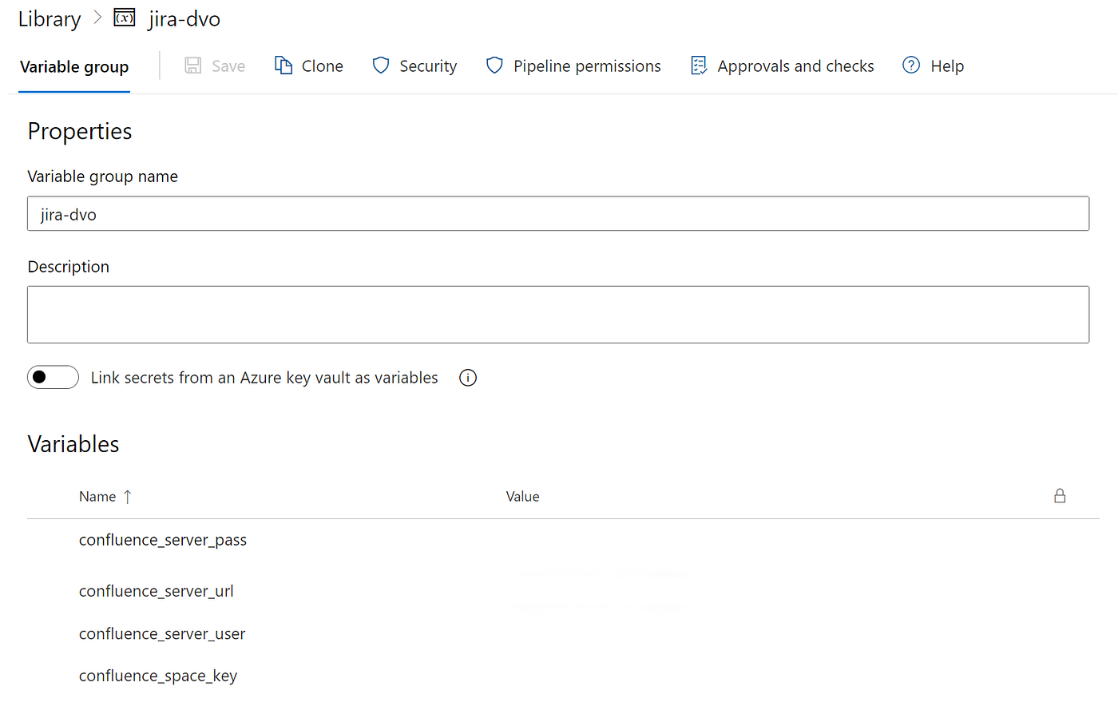
Task: Select the confluence_space_key variable row
Action: [x=563, y=676]
